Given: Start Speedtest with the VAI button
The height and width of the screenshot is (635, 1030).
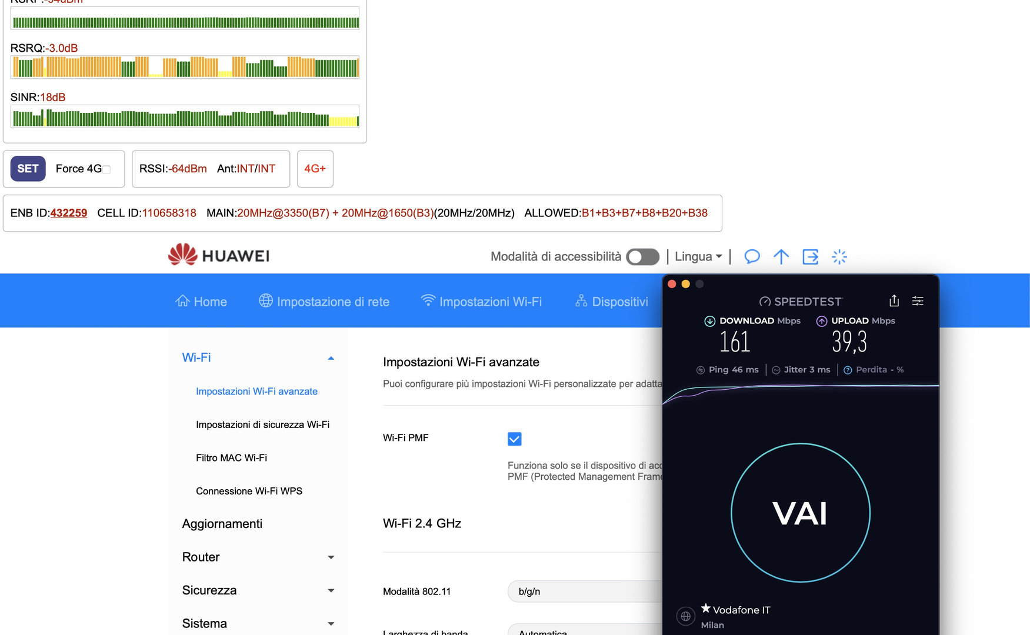Looking at the screenshot, I should click(x=800, y=513).
